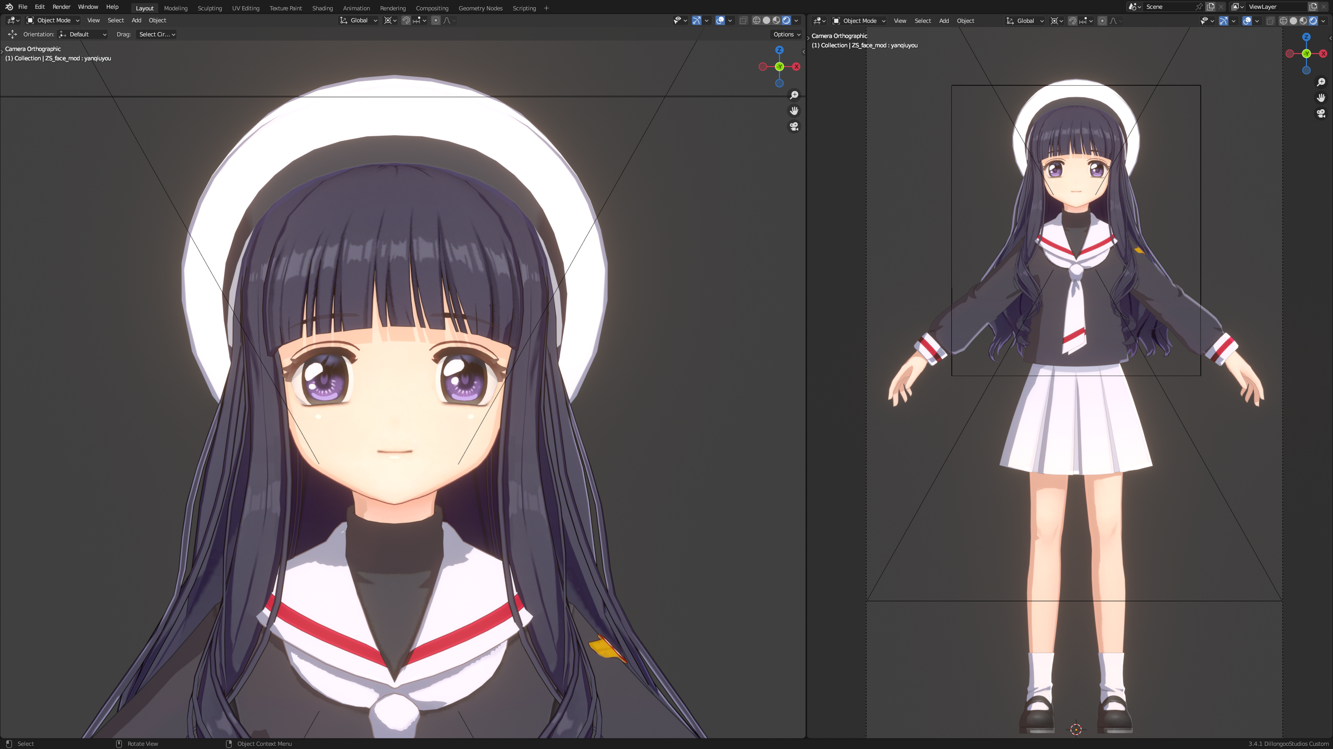Image resolution: width=1333 pixels, height=749 pixels.
Task: Browse view layers selector icon
Action: [1238, 7]
